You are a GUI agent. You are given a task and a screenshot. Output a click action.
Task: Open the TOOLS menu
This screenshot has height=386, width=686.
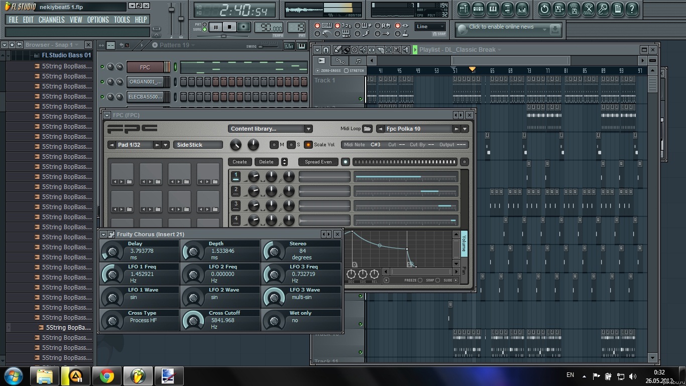click(x=122, y=20)
